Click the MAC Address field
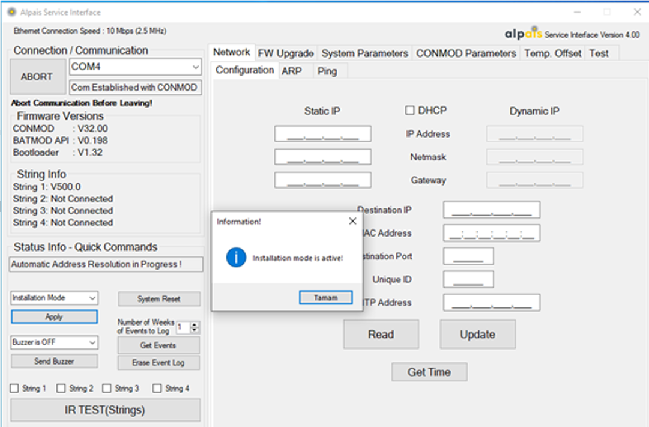The image size is (649, 427). point(492,233)
